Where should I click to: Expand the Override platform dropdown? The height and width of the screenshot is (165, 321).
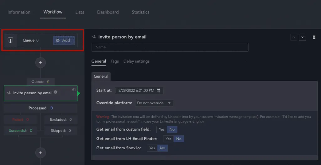pos(154,103)
